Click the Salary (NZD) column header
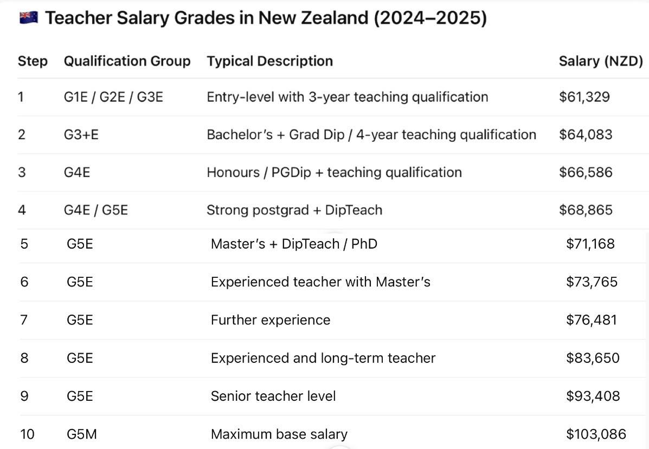Screen dimensions: 649x449 [601, 61]
